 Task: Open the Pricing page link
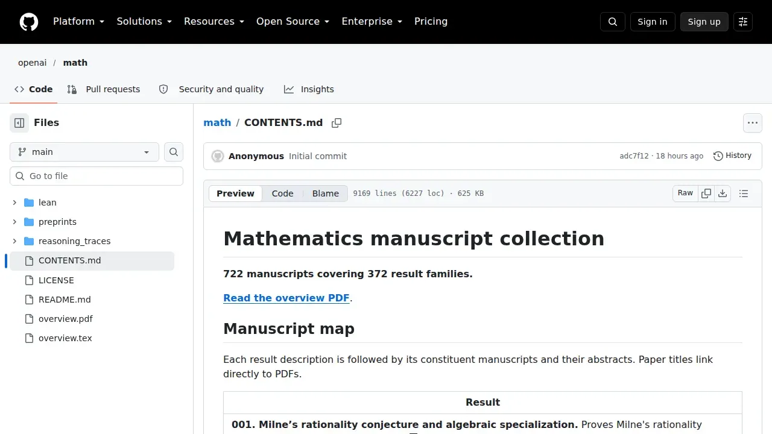431,22
